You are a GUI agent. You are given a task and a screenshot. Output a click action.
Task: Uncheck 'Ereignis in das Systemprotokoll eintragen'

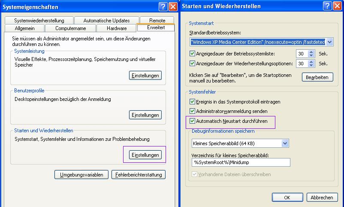click(192, 102)
